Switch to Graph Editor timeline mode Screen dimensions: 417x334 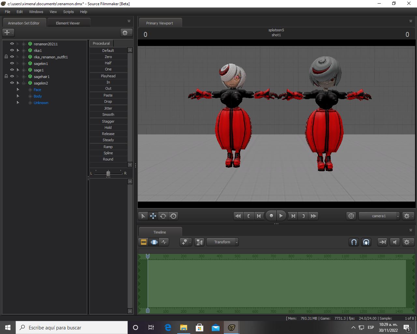(164, 242)
